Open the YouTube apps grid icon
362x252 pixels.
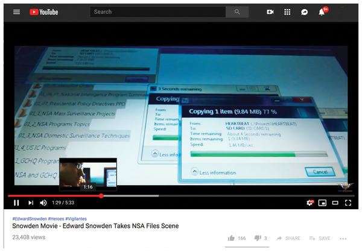tap(287, 12)
